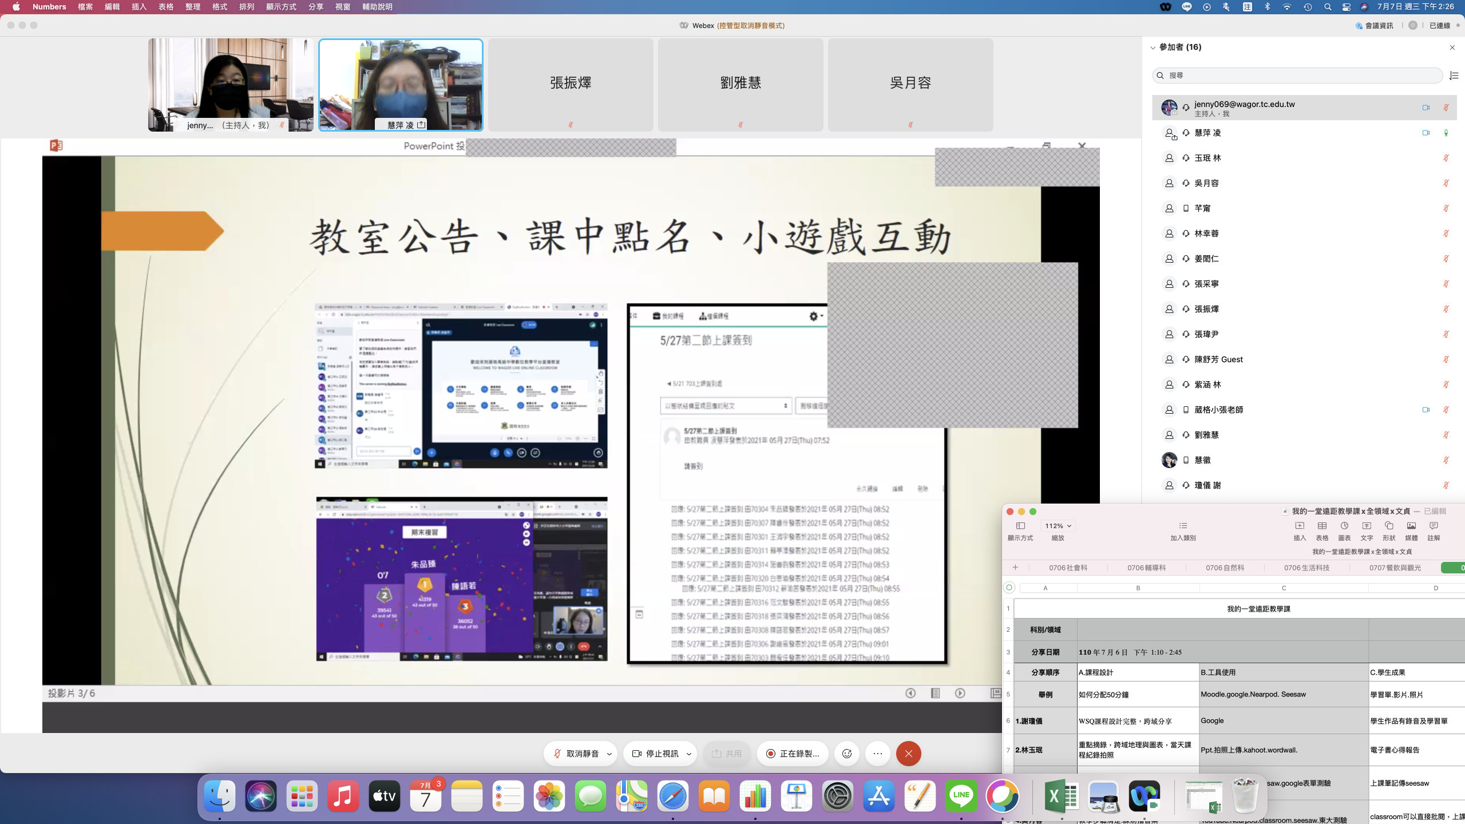Go to next slide arrow in PowerPoint
This screenshot has width=1465, height=824.
point(960,693)
